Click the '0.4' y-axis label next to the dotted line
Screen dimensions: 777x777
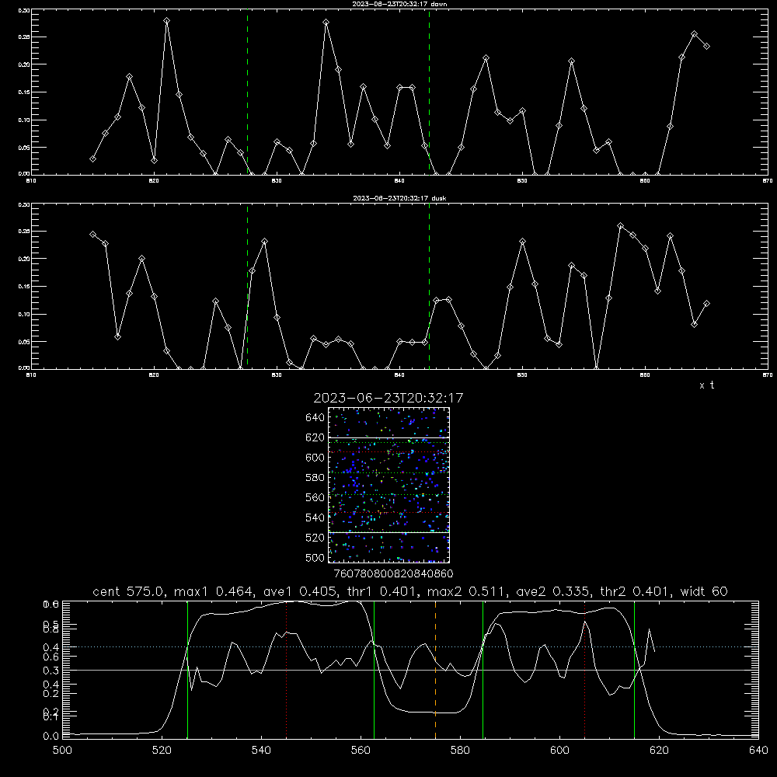(51, 646)
